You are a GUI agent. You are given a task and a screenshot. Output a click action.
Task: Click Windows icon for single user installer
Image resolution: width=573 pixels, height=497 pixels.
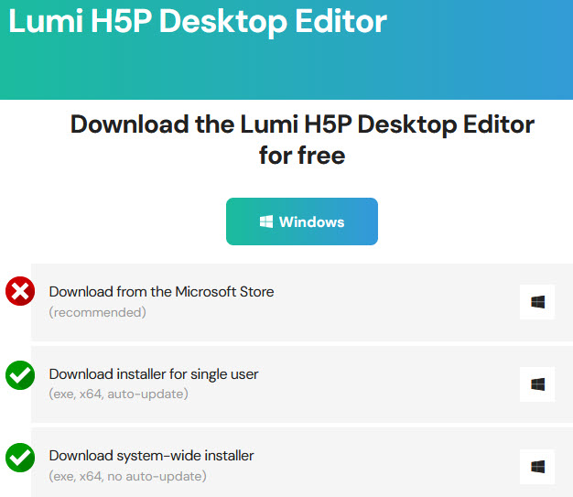tap(537, 384)
